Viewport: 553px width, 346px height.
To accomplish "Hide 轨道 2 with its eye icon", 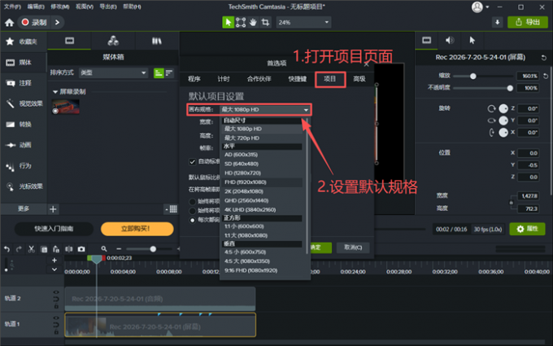I will click(x=56, y=292).
